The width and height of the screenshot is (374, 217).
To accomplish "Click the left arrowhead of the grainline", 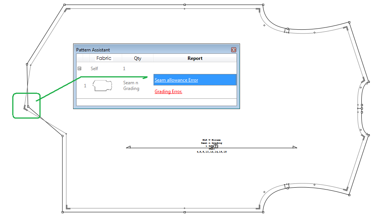I will [x=128, y=147].
